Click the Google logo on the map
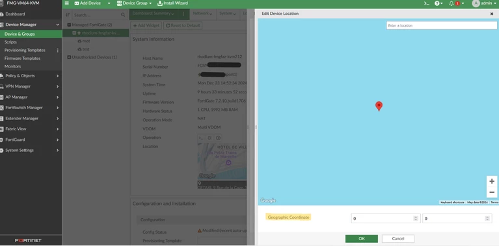This screenshot has width=499, height=246. 268,201
